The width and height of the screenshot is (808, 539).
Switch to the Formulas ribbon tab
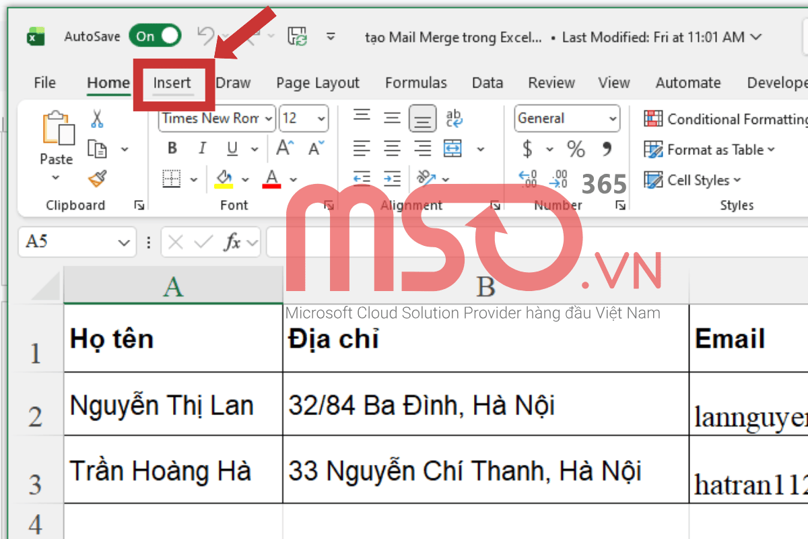pos(415,82)
